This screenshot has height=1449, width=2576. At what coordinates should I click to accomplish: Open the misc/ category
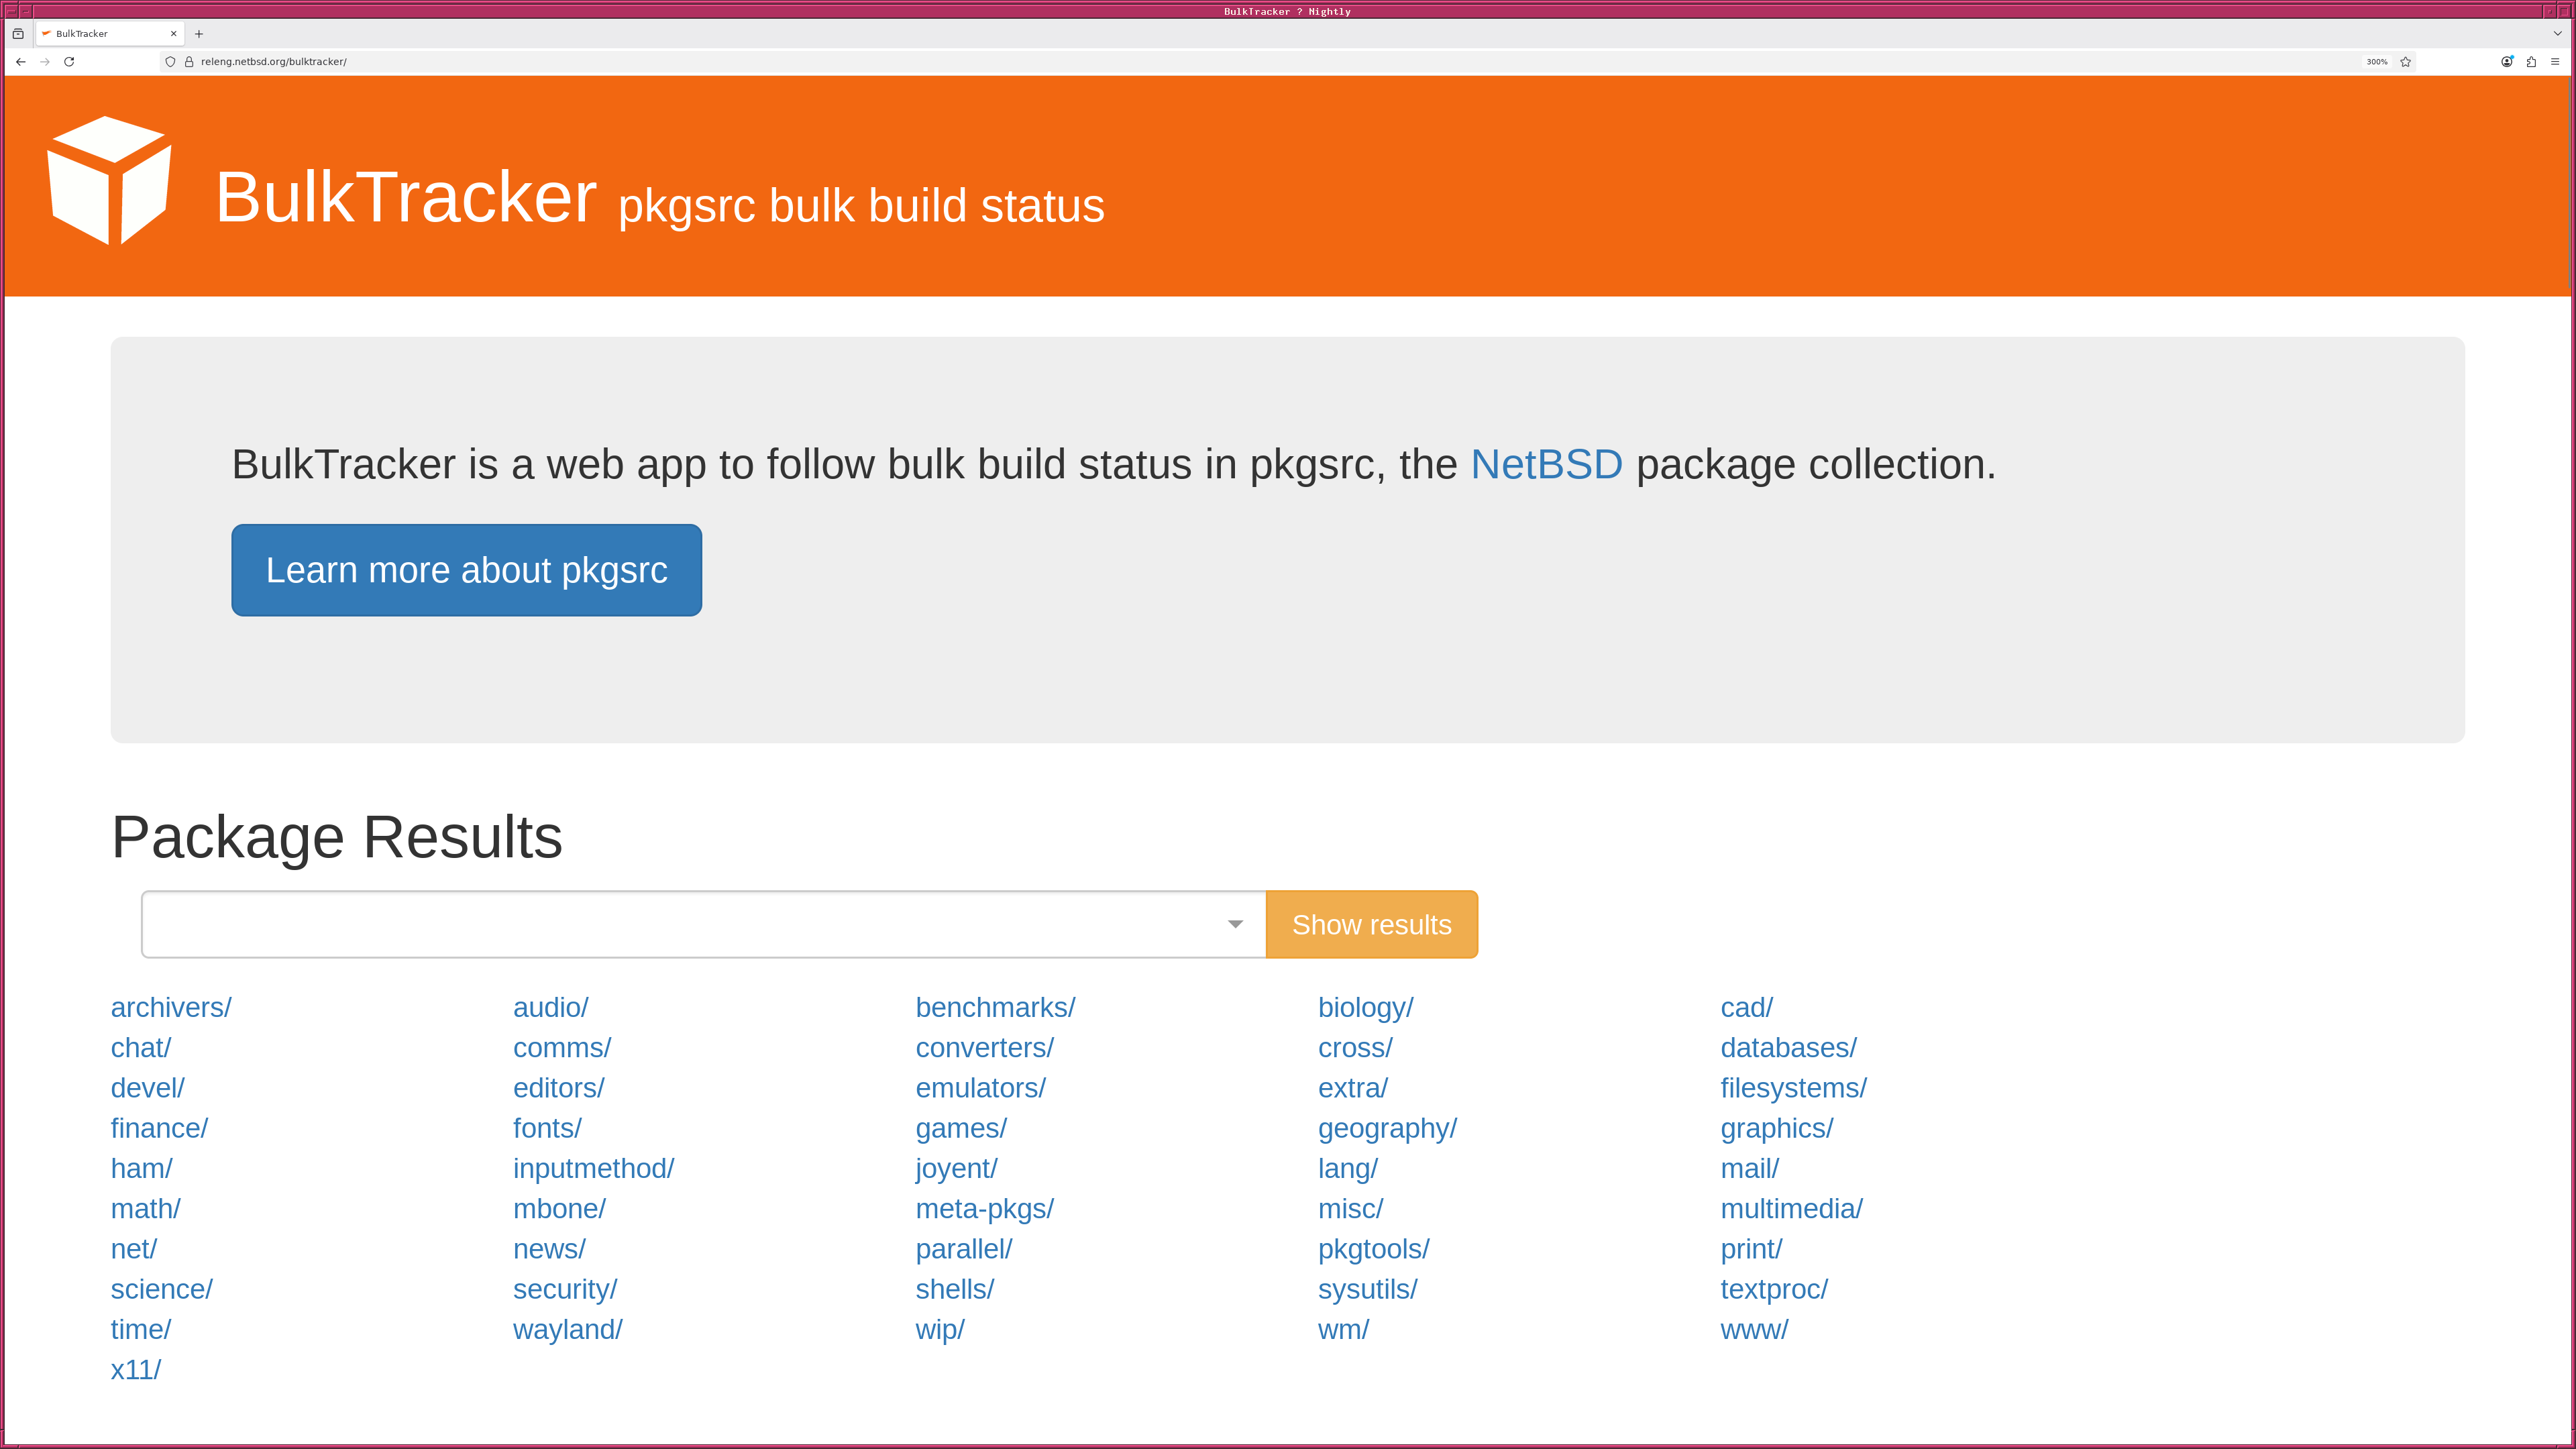tap(1351, 1209)
